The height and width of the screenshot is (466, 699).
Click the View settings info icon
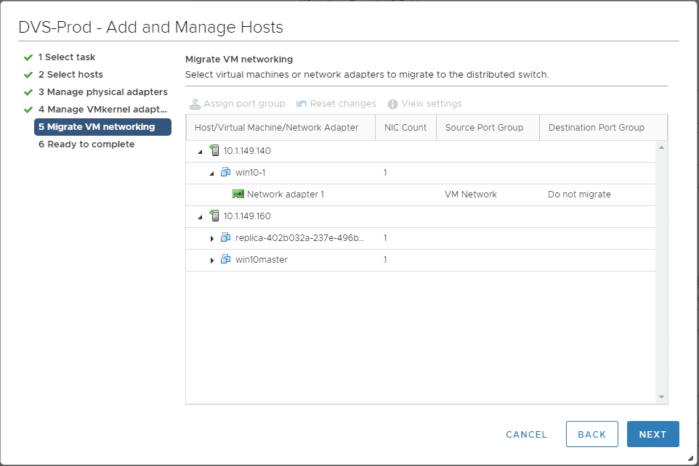tap(392, 103)
